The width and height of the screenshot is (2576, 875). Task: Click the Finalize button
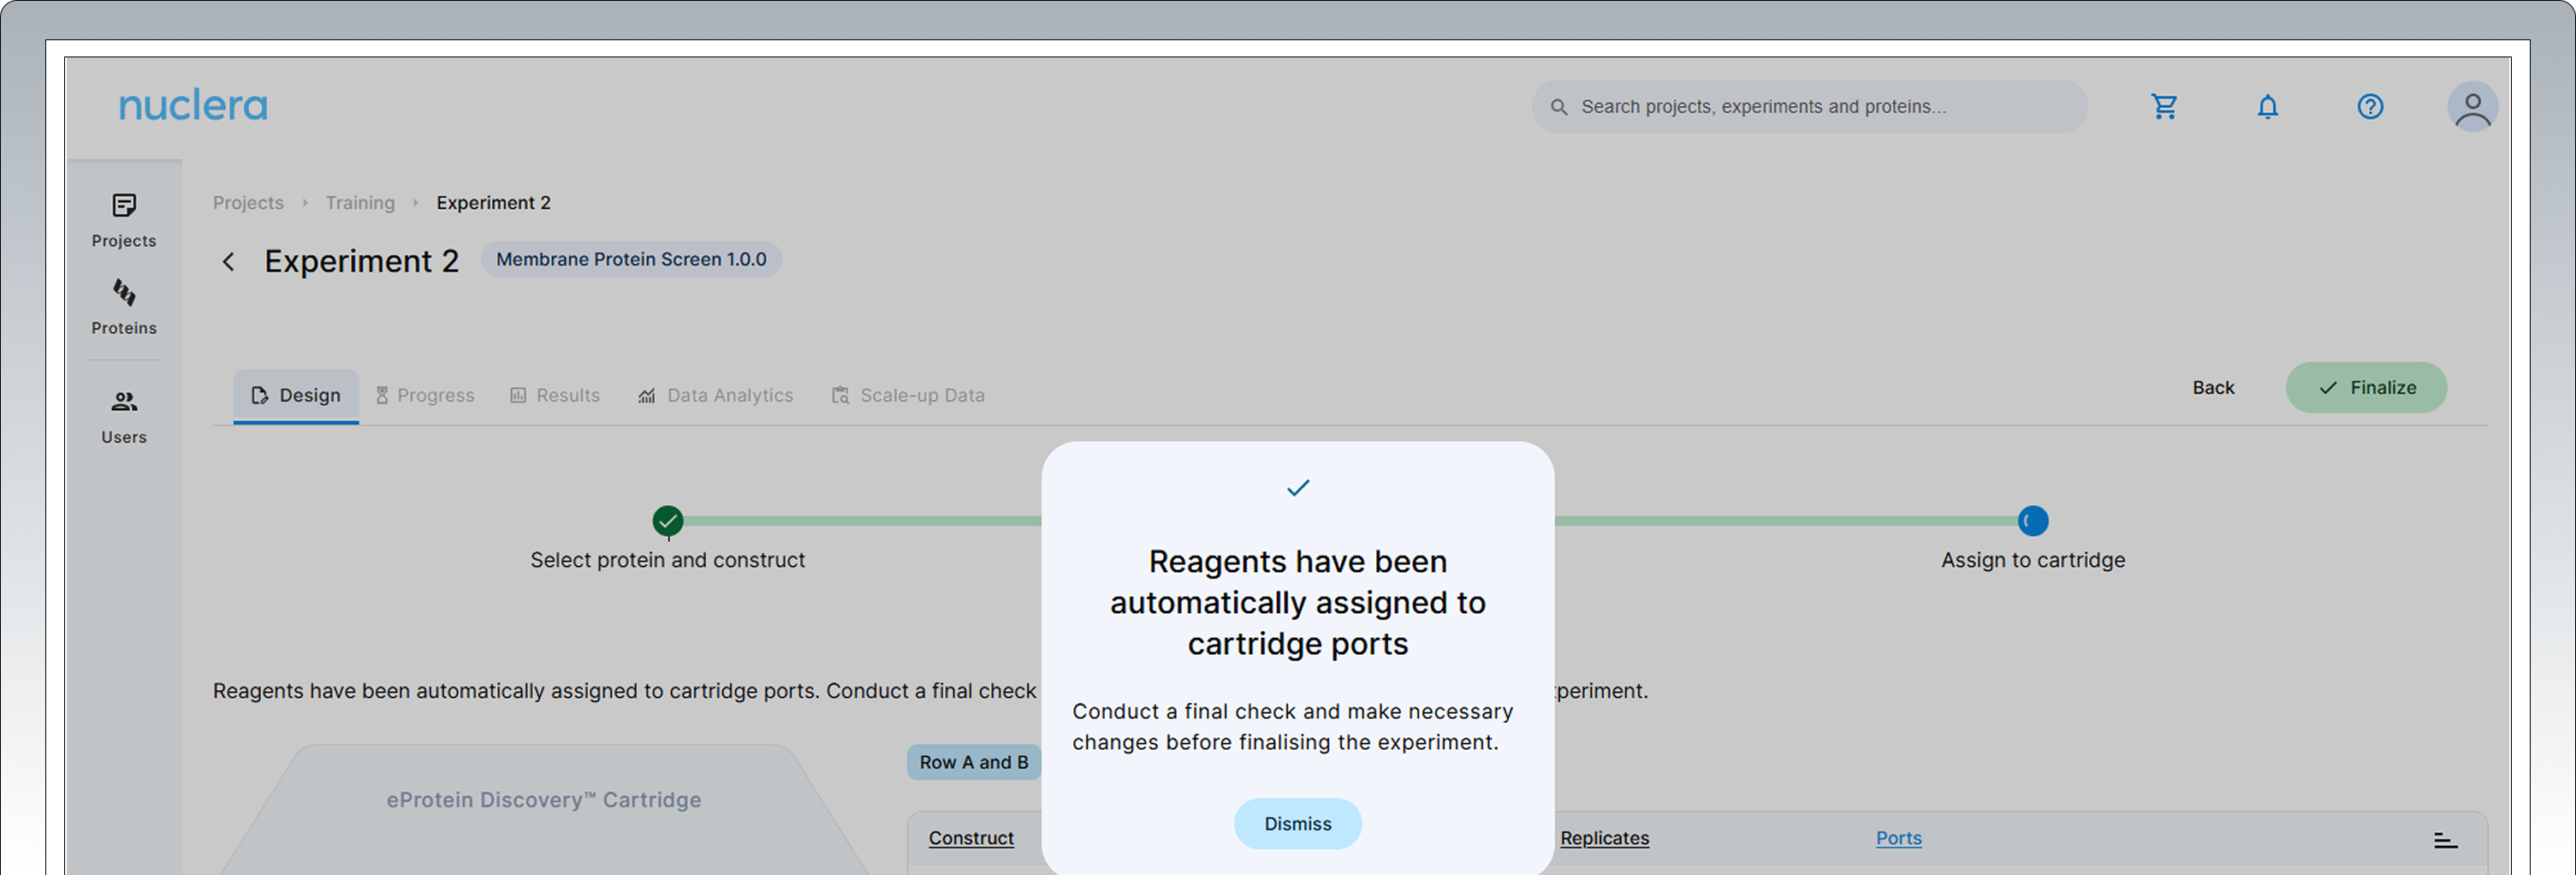pos(2366,387)
